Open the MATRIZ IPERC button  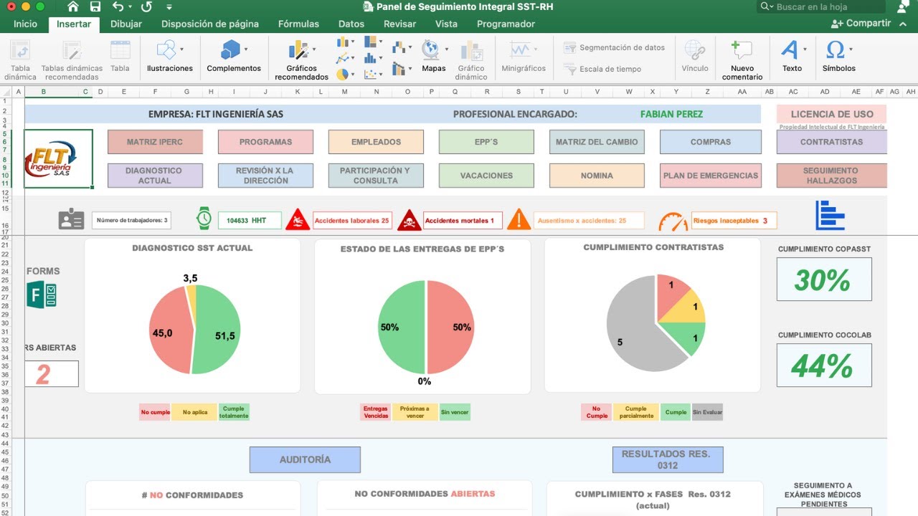click(155, 142)
